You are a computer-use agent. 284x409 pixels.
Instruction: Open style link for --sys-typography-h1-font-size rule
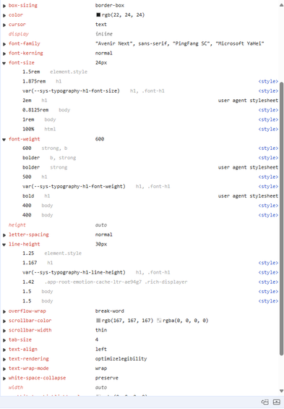click(x=268, y=90)
